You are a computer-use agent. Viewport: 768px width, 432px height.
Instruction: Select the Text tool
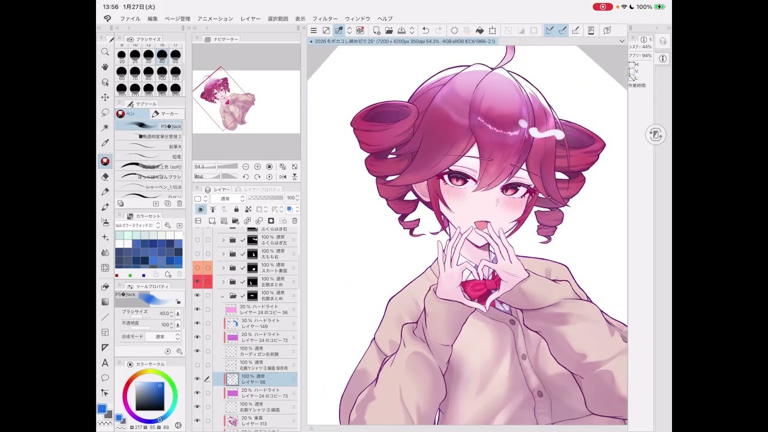pos(106,362)
